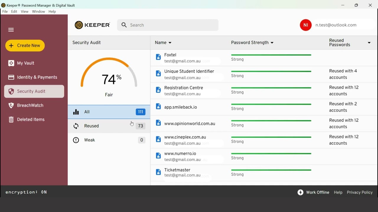Click the www.numerro.io record icon

click(x=158, y=156)
